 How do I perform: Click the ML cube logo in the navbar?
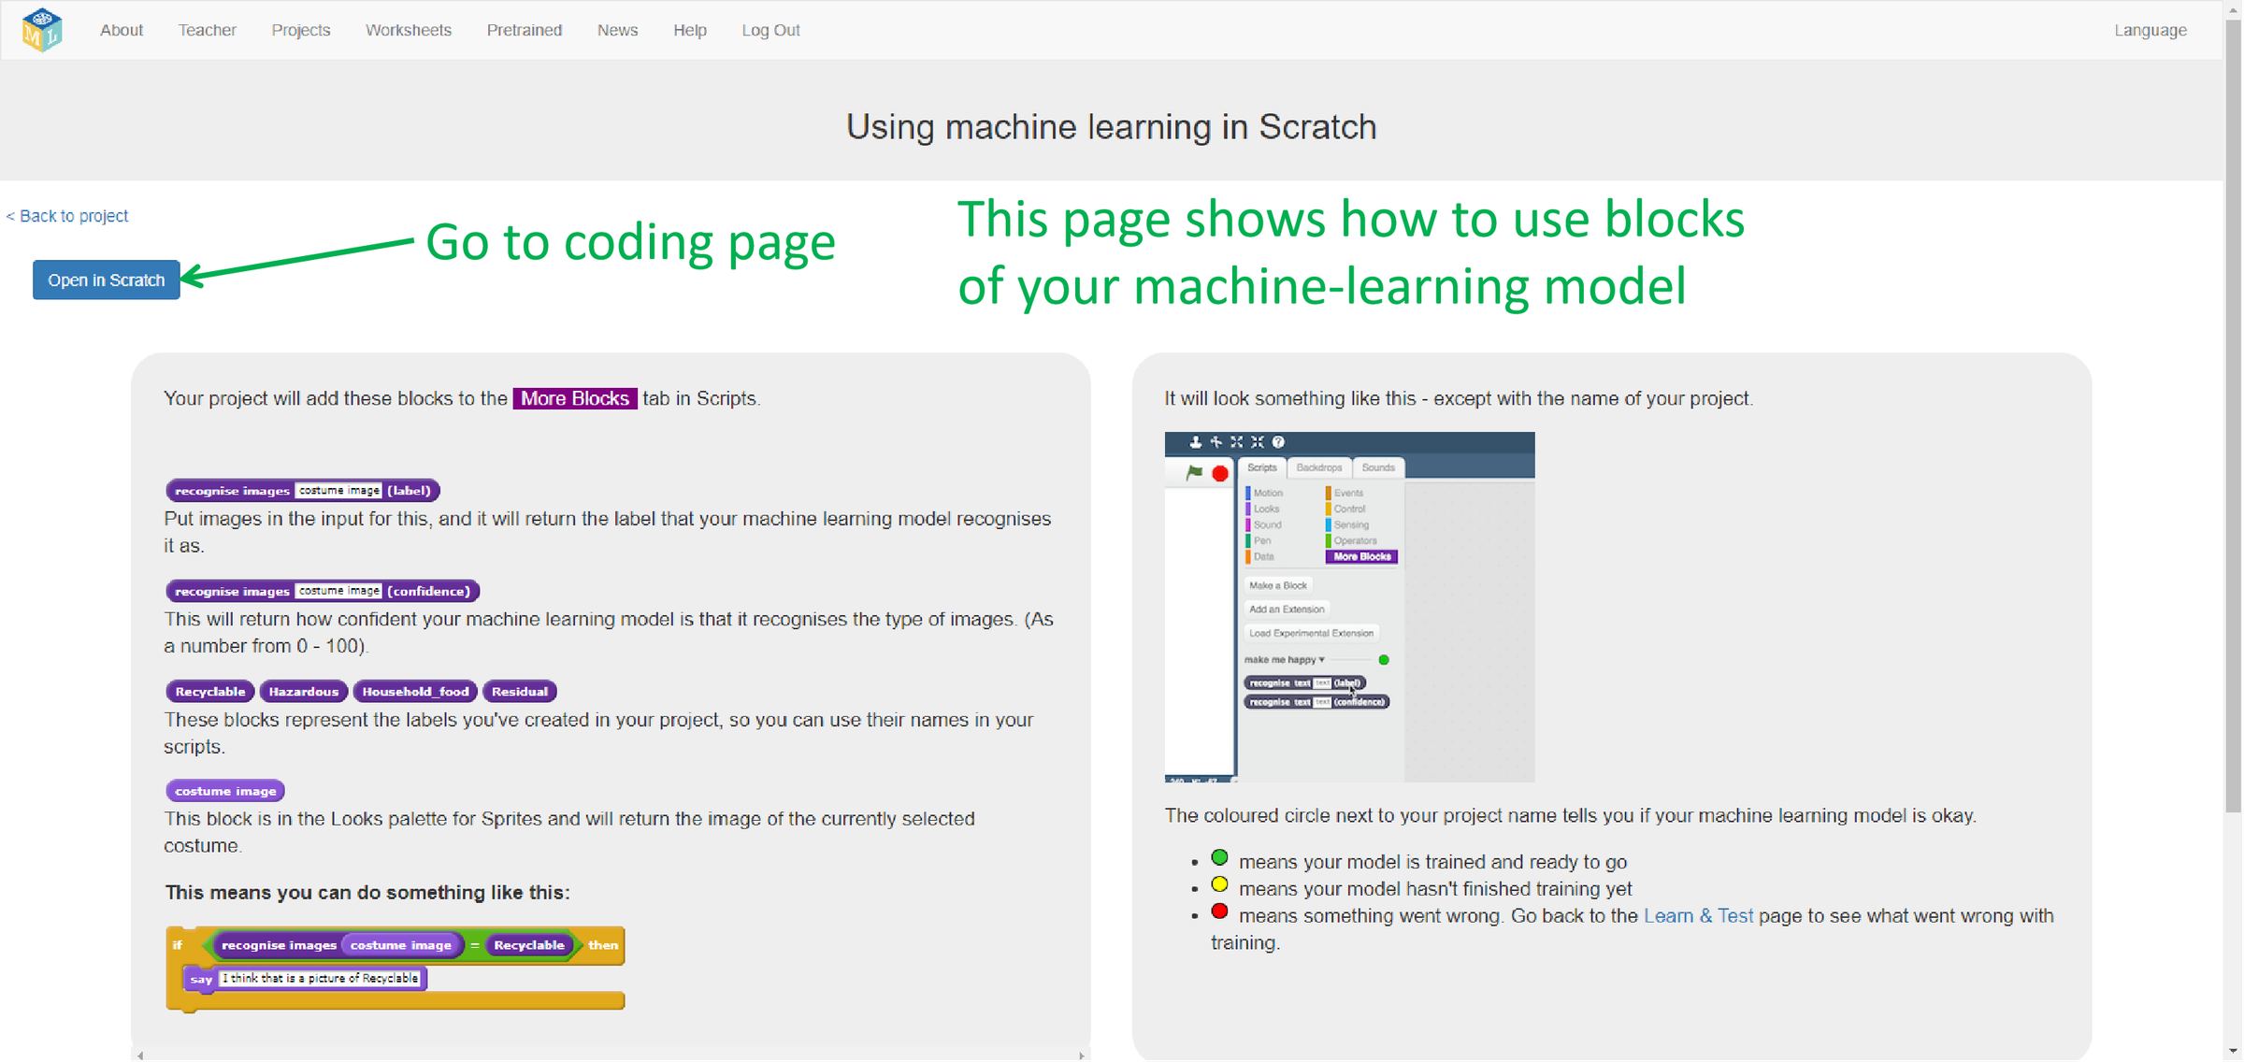[x=42, y=30]
